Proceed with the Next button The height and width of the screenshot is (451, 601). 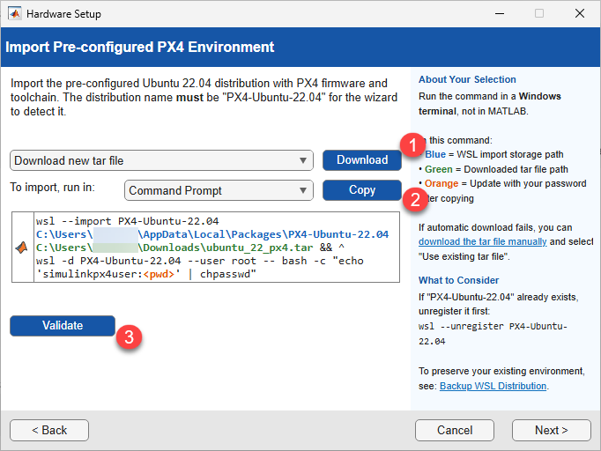(551, 431)
